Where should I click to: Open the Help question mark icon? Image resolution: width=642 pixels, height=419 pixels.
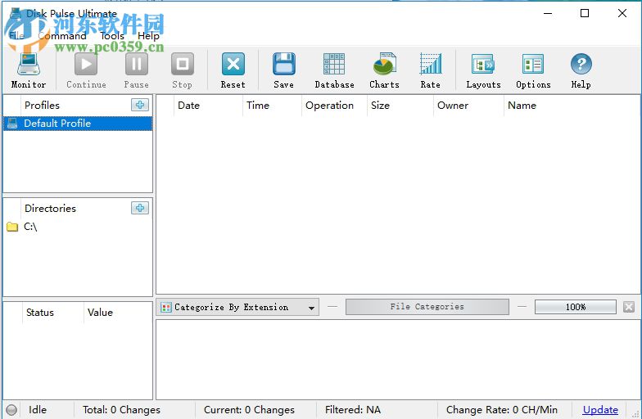point(581,65)
